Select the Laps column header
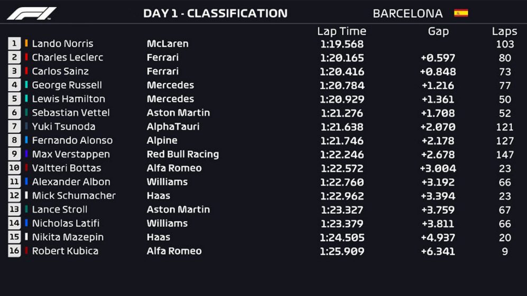The height and width of the screenshot is (296, 527). click(x=504, y=32)
